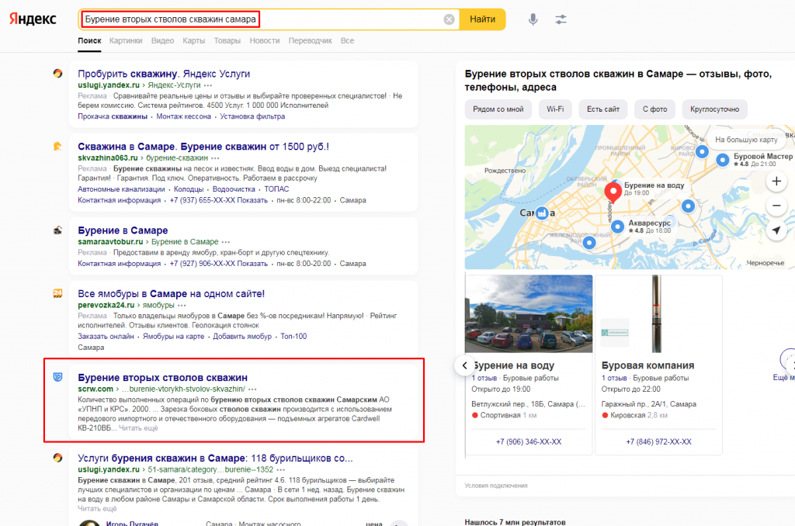Clear the search query with the X icon
This screenshot has width=795, height=526.
[x=449, y=19]
